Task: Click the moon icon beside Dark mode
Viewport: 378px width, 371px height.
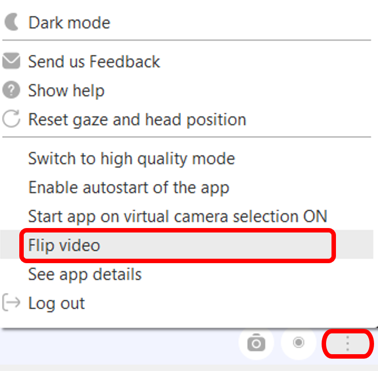Action: pos(11,22)
